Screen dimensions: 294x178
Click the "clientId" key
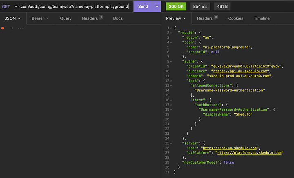pyautogui.click(x=196, y=66)
